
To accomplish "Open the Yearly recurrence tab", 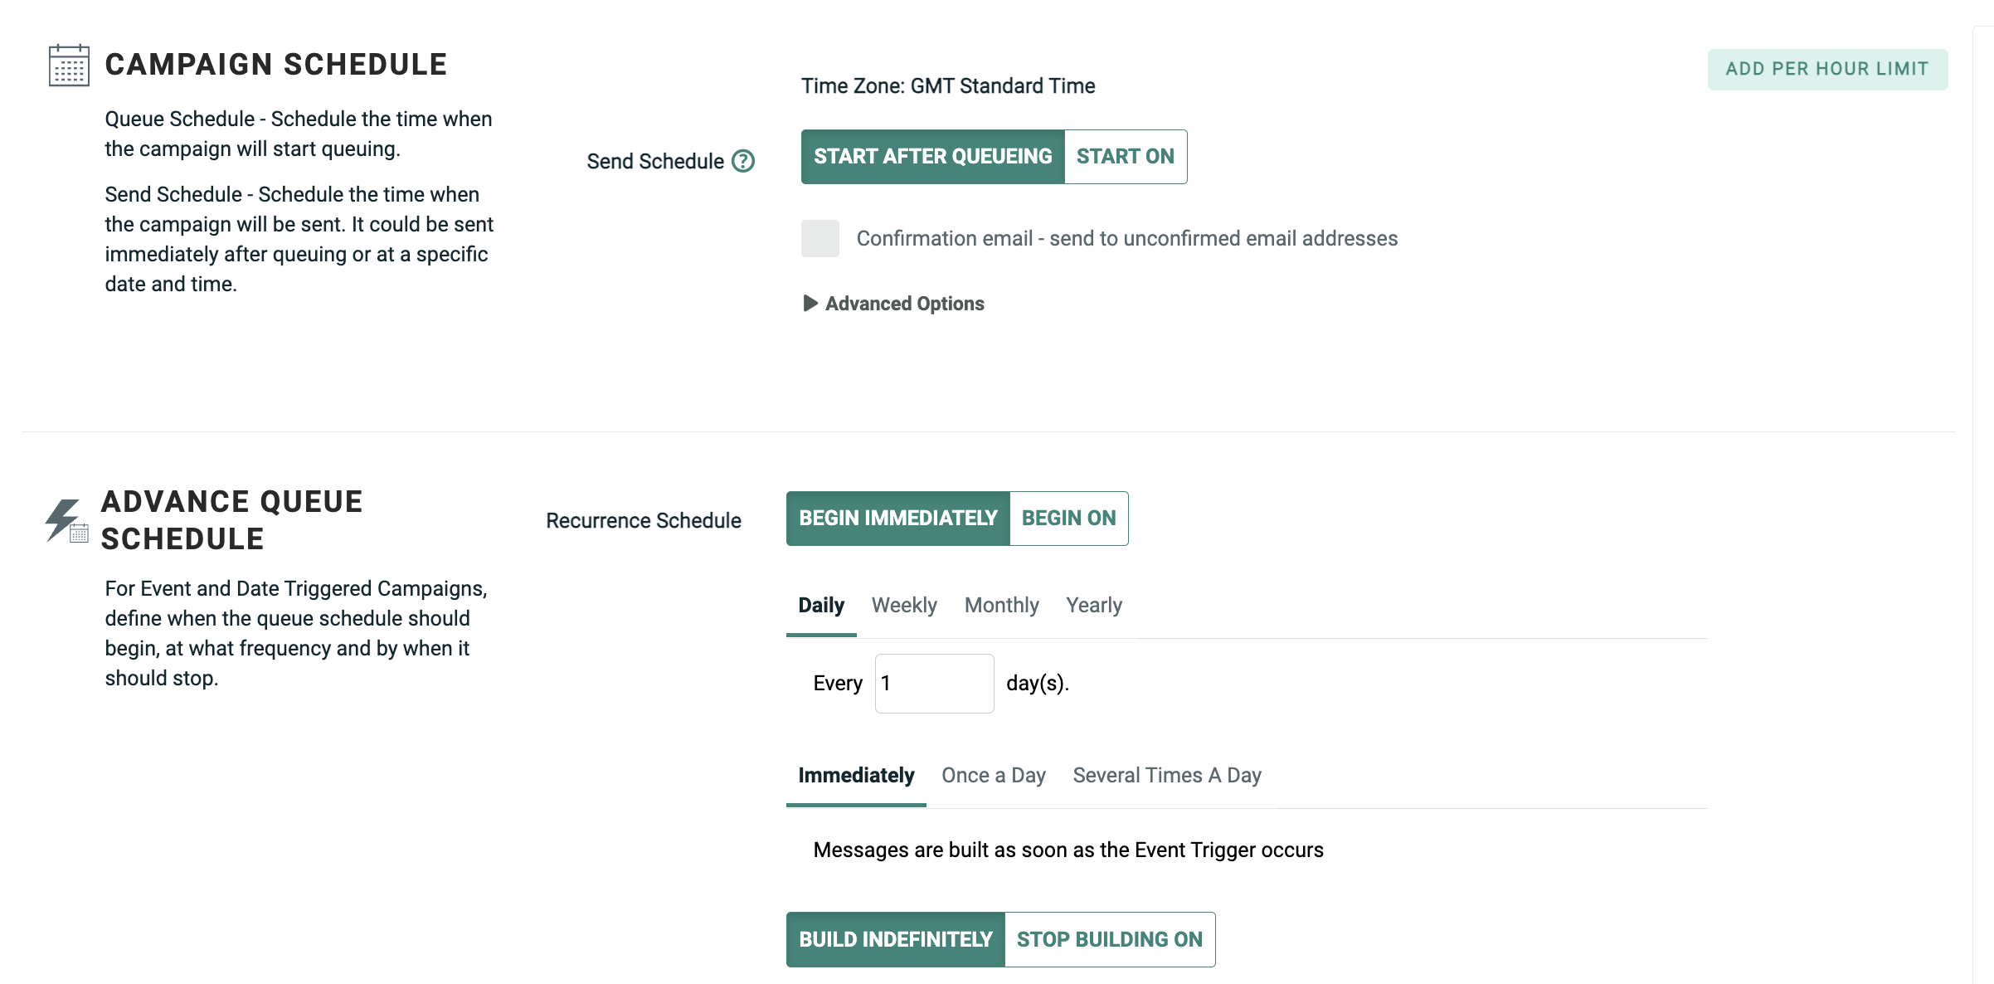I will click(x=1094, y=606).
